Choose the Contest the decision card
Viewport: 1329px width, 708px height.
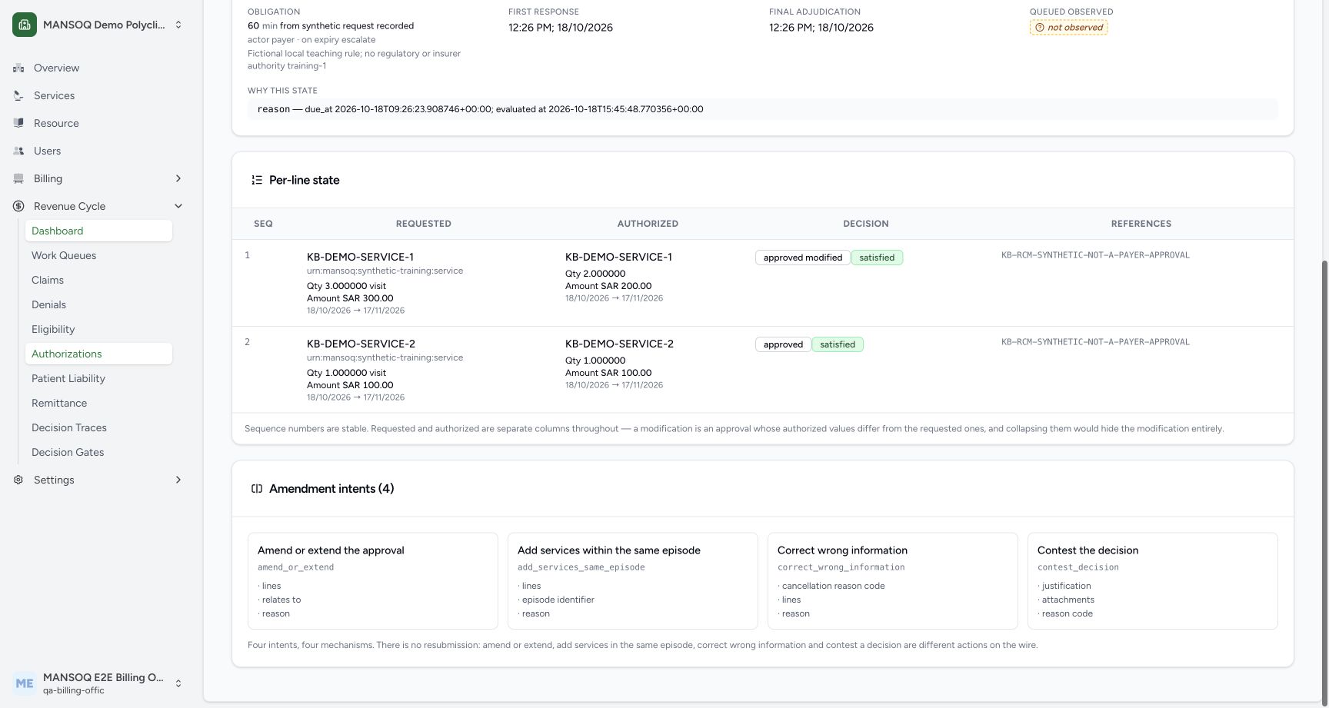pyautogui.click(x=1153, y=581)
